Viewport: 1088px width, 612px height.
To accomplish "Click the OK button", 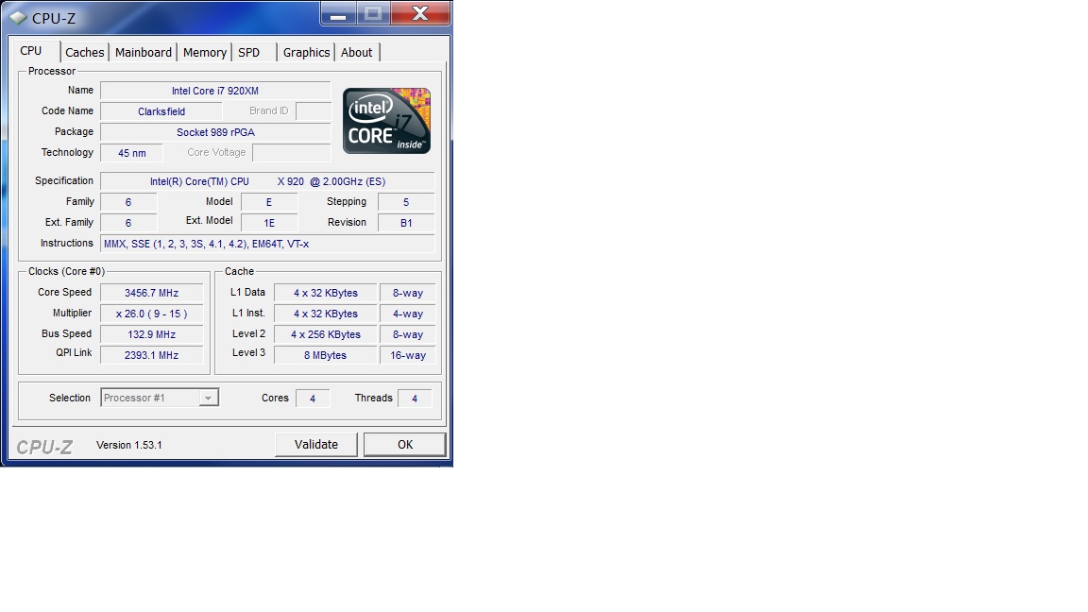I will click(x=404, y=445).
